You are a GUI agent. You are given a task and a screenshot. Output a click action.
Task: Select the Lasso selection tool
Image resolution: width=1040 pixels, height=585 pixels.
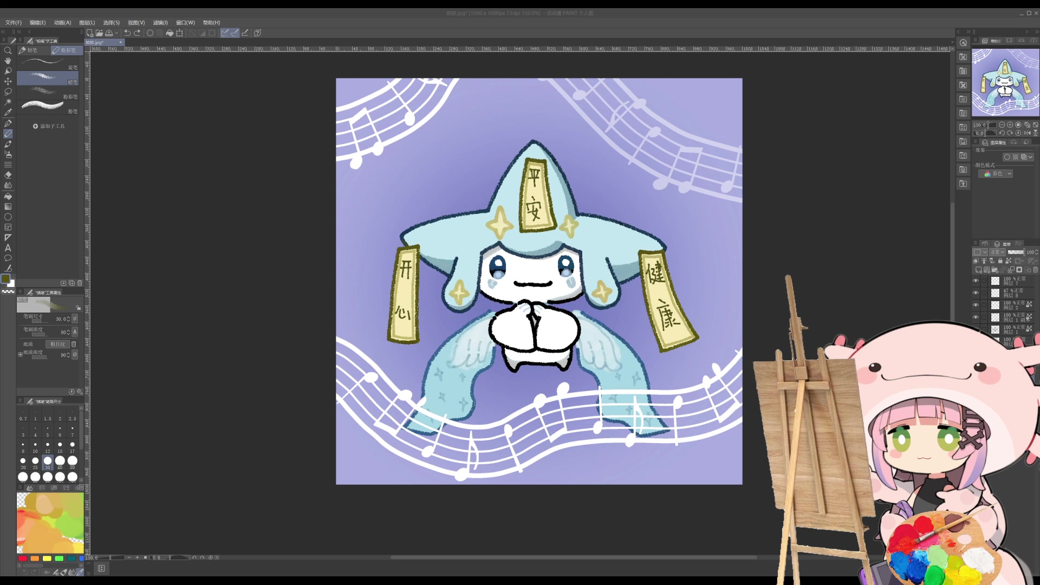point(8,92)
